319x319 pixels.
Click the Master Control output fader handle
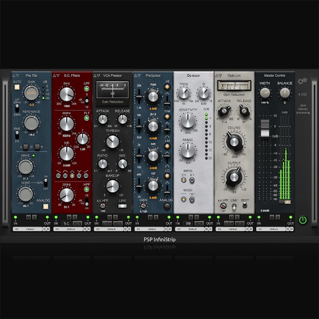(265, 128)
